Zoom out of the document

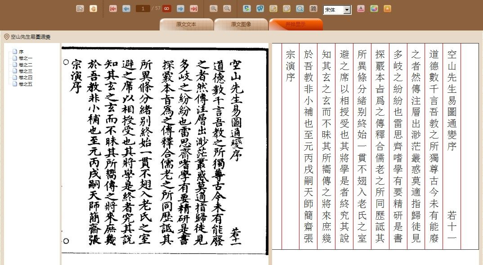tap(227, 9)
